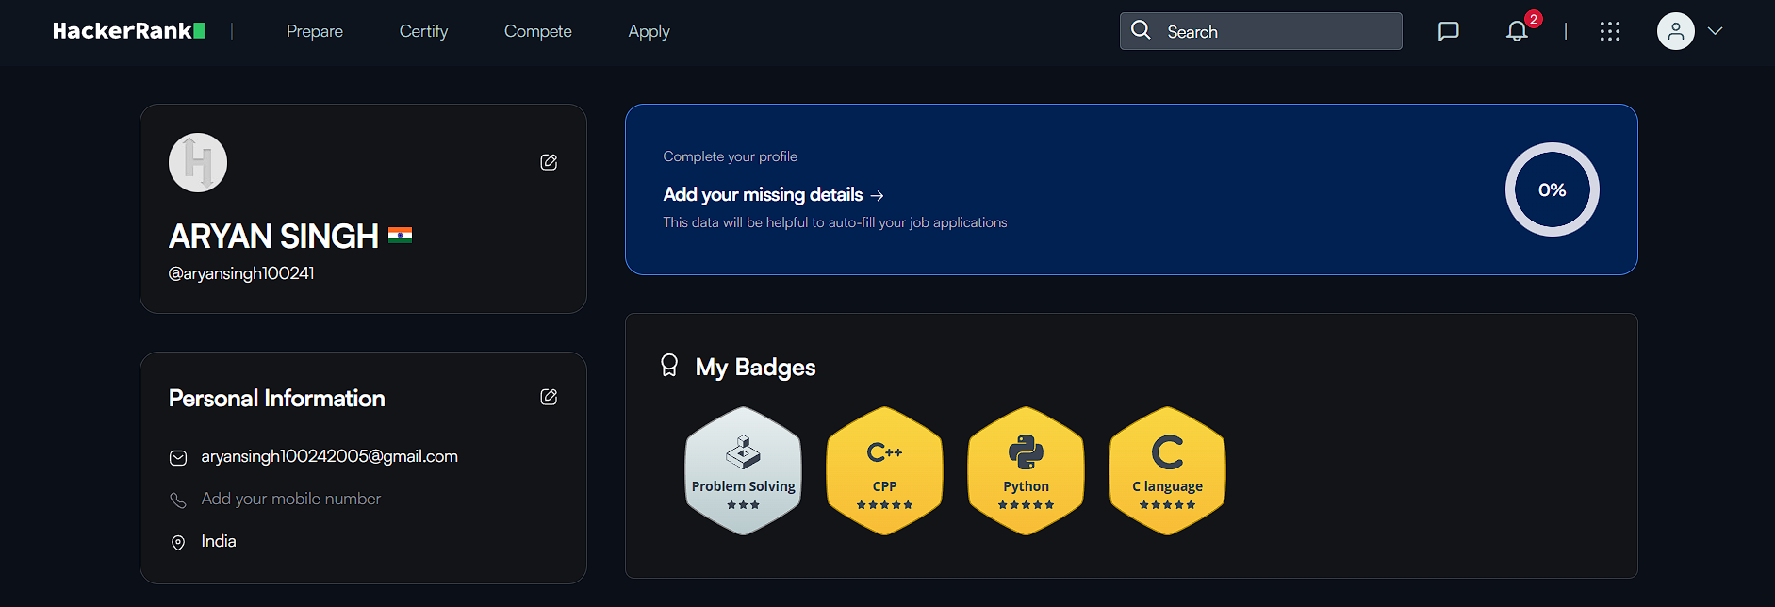
Task: Click the arrow next to missing details
Action: pyautogui.click(x=877, y=195)
